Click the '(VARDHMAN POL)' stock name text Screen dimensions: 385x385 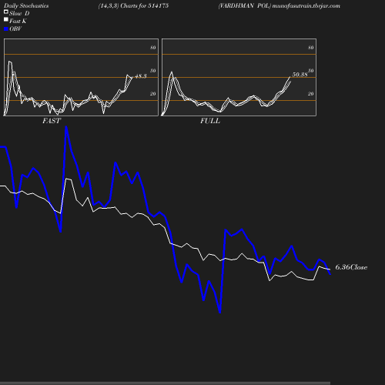pyautogui.click(x=244, y=5)
